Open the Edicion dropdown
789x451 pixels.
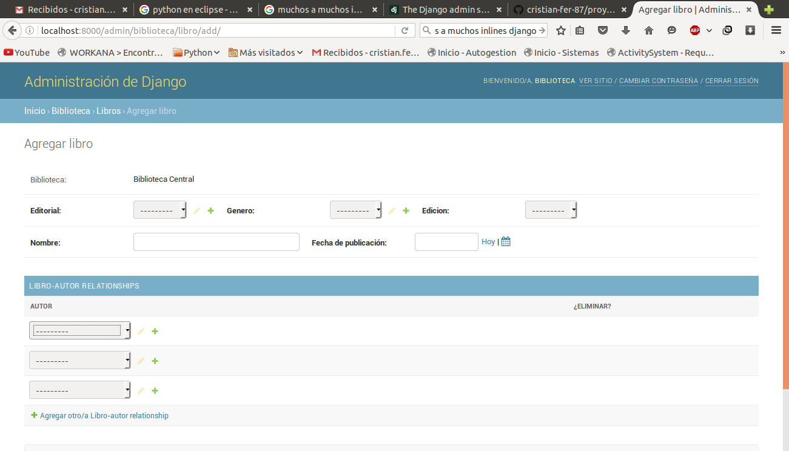click(551, 210)
